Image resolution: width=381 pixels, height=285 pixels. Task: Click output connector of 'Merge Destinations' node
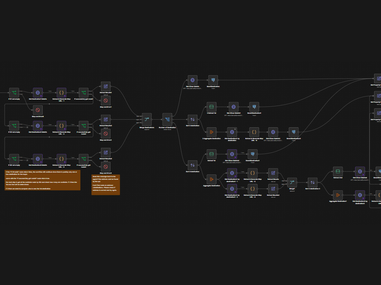click(x=152, y=119)
